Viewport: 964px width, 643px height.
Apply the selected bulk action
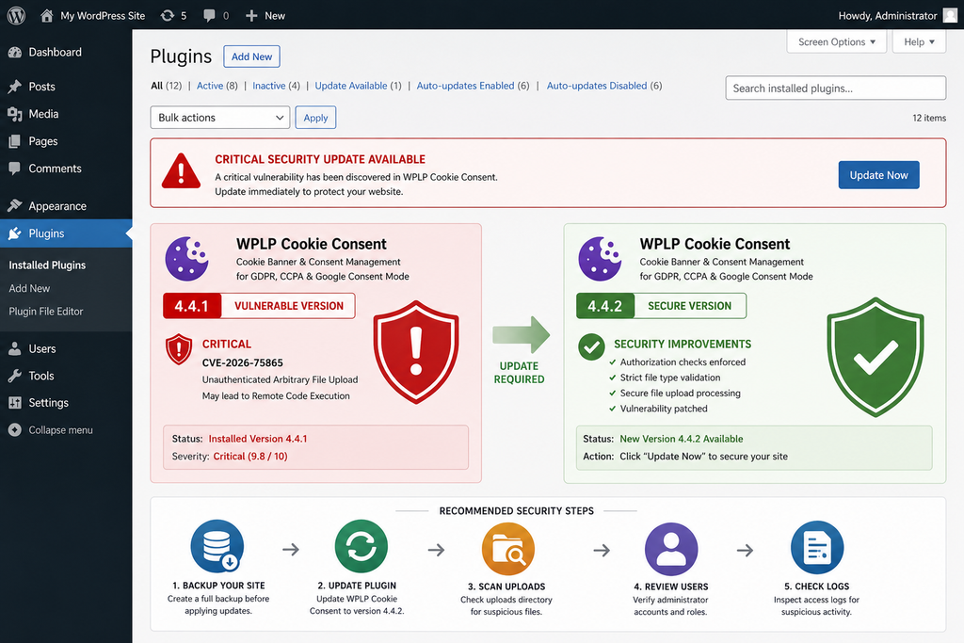pyautogui.click(x=315, y=118)
